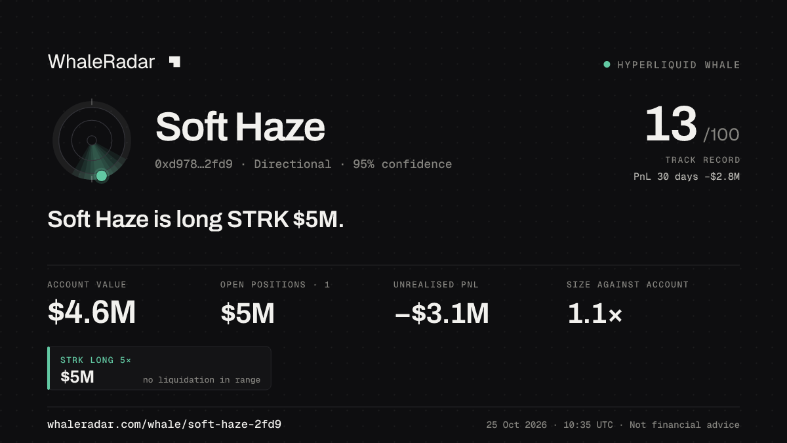Click the TRACK RECORD label
The height and width of the screenshot is (443, 787).
(x=702, y=160)
